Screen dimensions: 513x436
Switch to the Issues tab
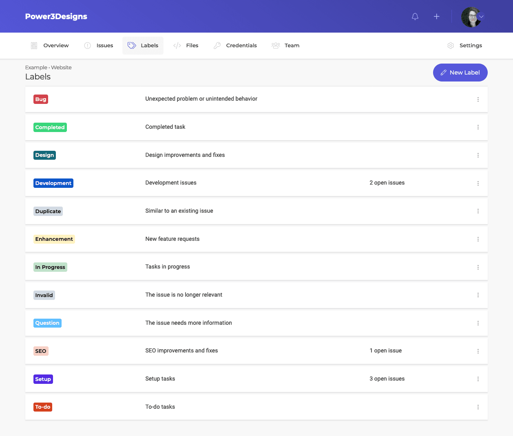(x=99, y=46)
